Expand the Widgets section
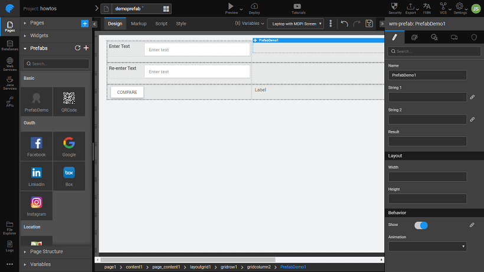Screen dimensions: 484x272 (39, 35)
